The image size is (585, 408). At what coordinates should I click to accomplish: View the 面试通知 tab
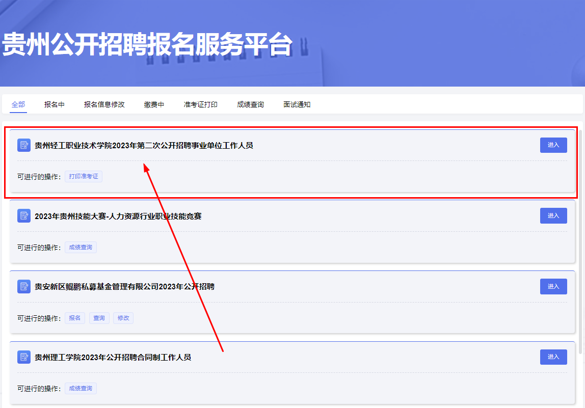297,104
